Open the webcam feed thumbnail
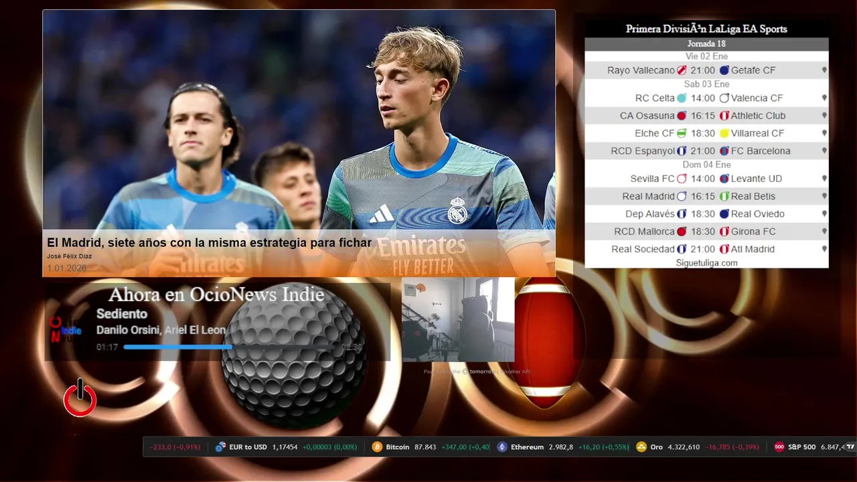 tap(458, 319)
